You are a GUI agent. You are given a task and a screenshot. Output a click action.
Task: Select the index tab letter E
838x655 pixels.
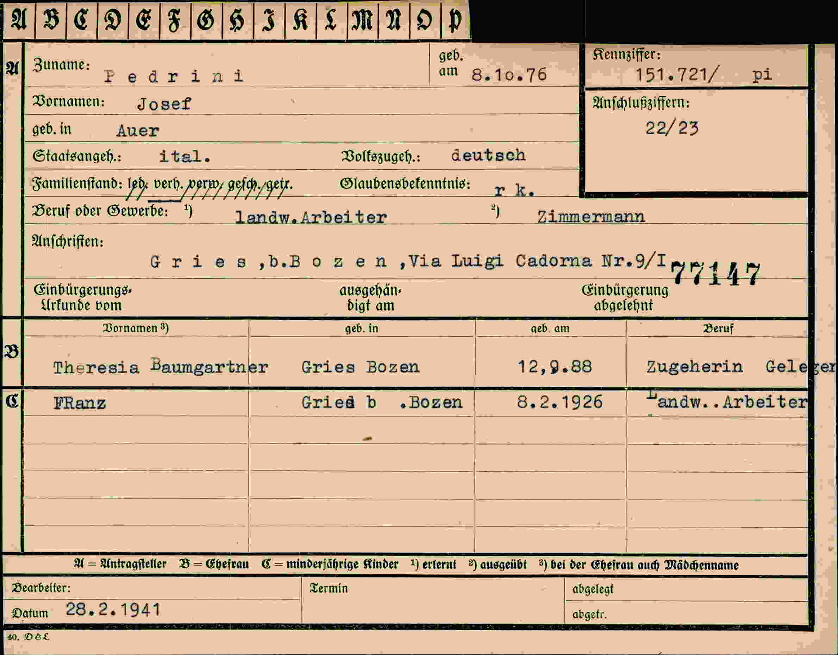click(144, 20)
